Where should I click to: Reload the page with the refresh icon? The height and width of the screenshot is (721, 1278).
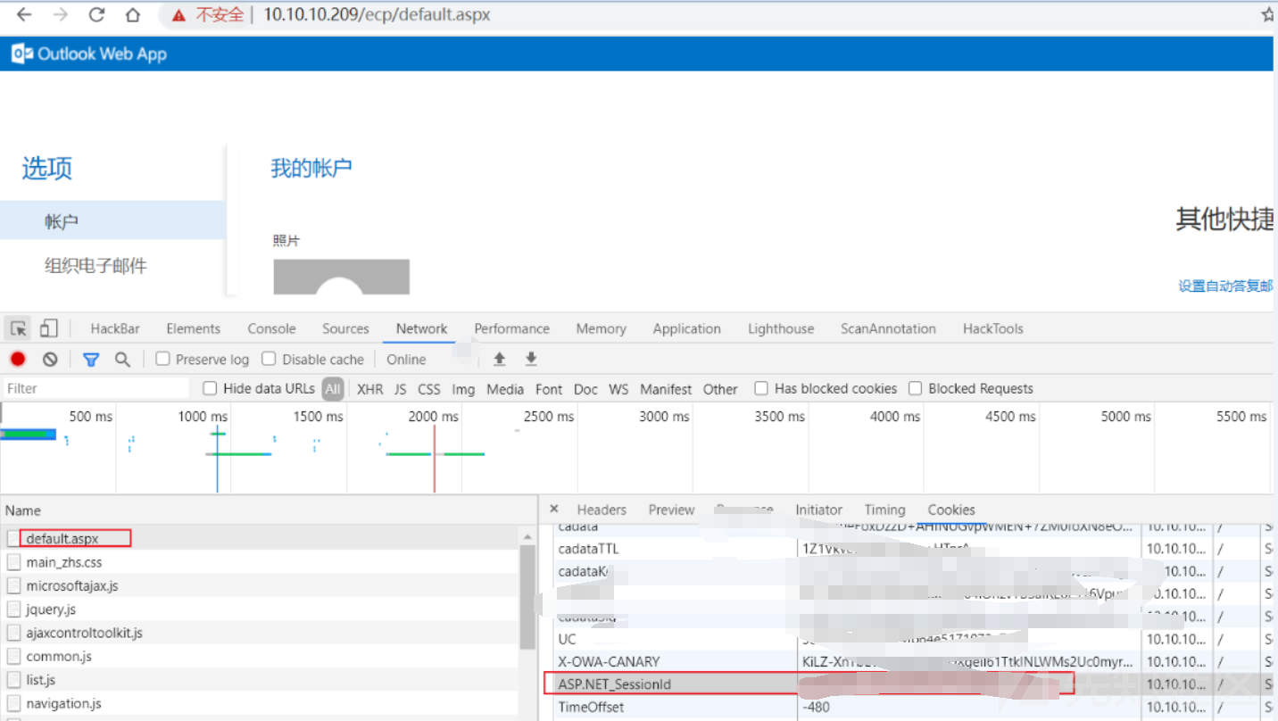[96, 14]
